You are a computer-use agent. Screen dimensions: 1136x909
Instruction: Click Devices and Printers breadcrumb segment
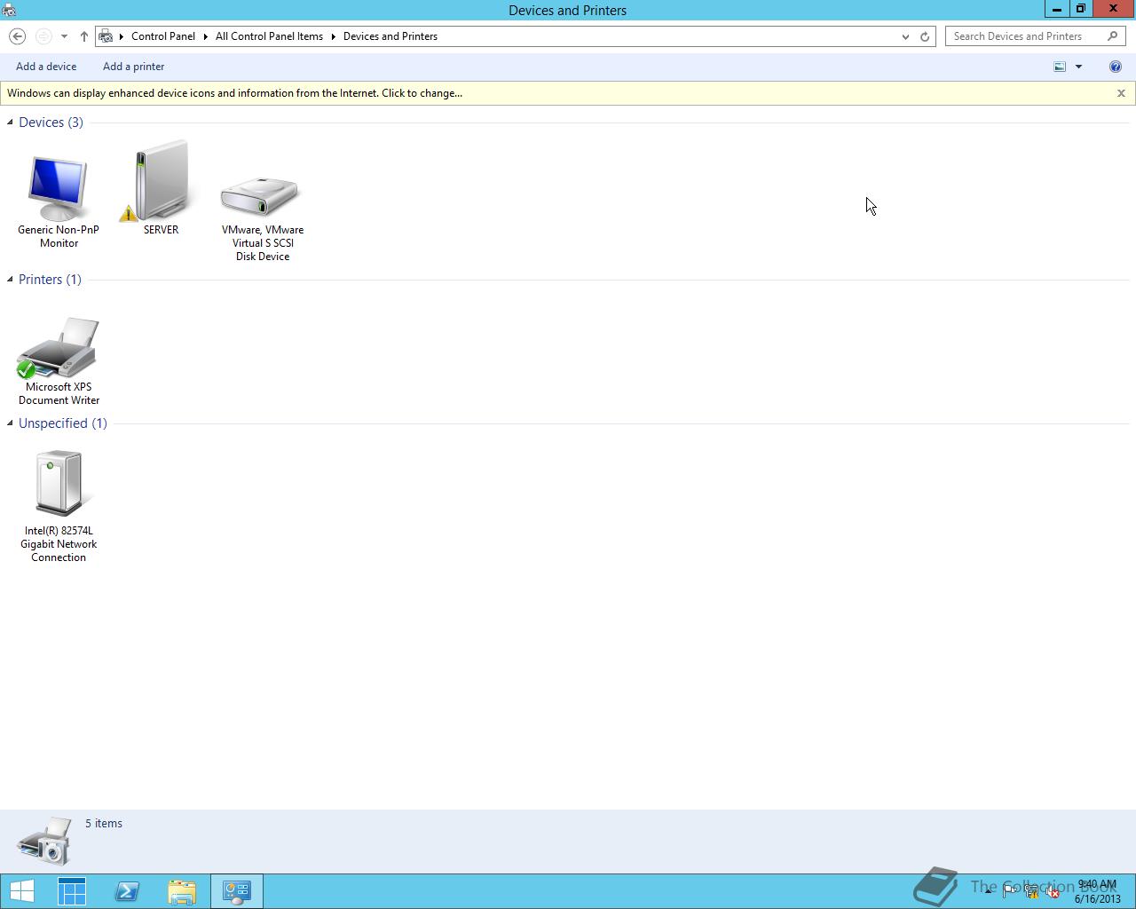(x=390, y=36)
